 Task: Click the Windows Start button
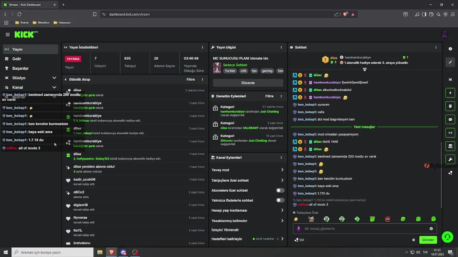6,252
